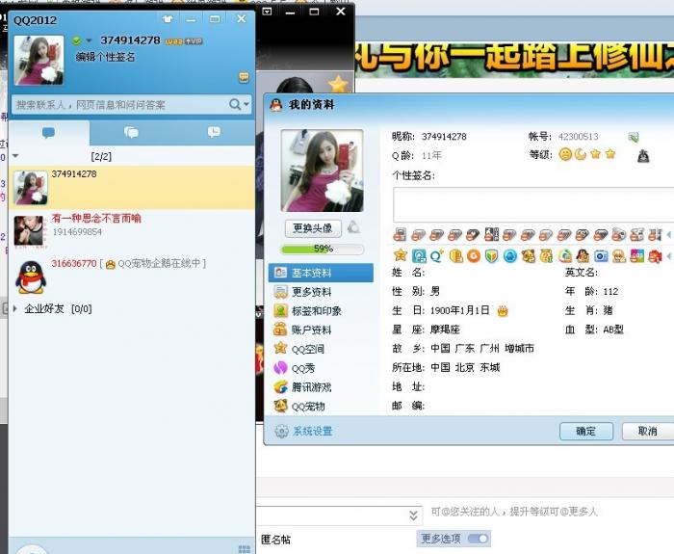Open 腾讯游戏 from the profile sidebar
674x554 pixels.
(321, 387)
